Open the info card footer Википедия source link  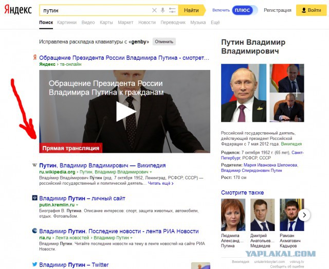241,262
